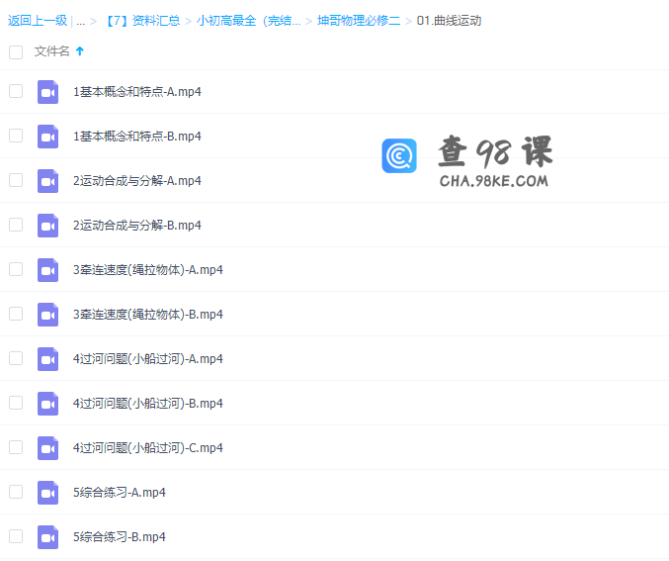The width and height of the screenshot is (669, 561).
Task: Check the box for 5综合练习-A.mp4
Action: pyautogui.click(x=16, y=492)
